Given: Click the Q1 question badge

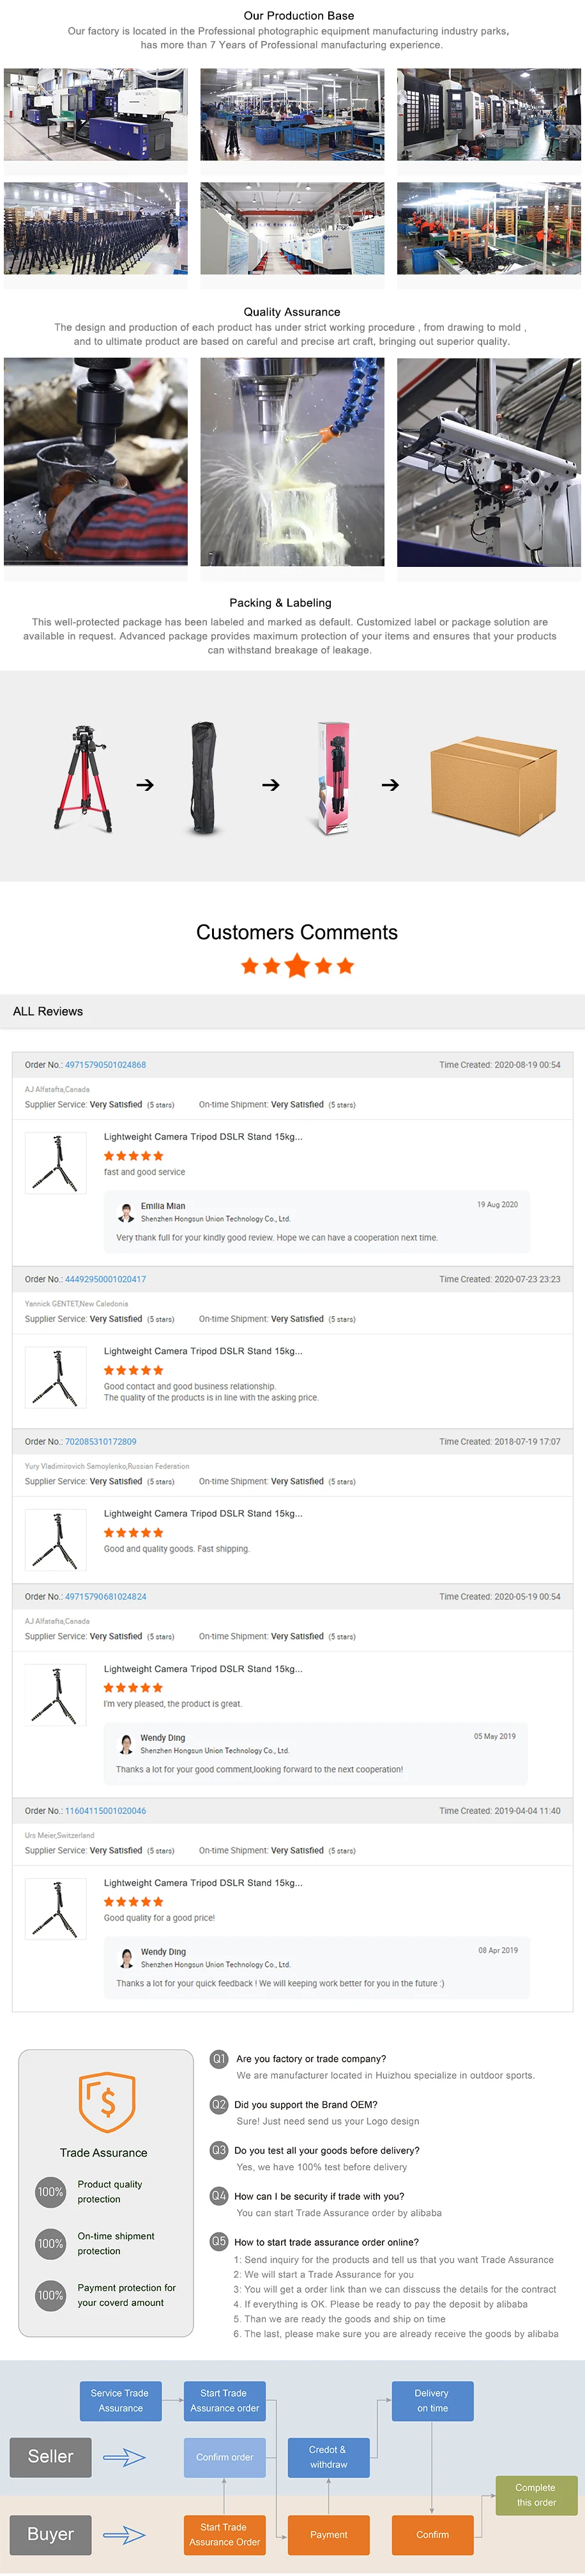Looking at the screenshot, I should pos(218,2059).
